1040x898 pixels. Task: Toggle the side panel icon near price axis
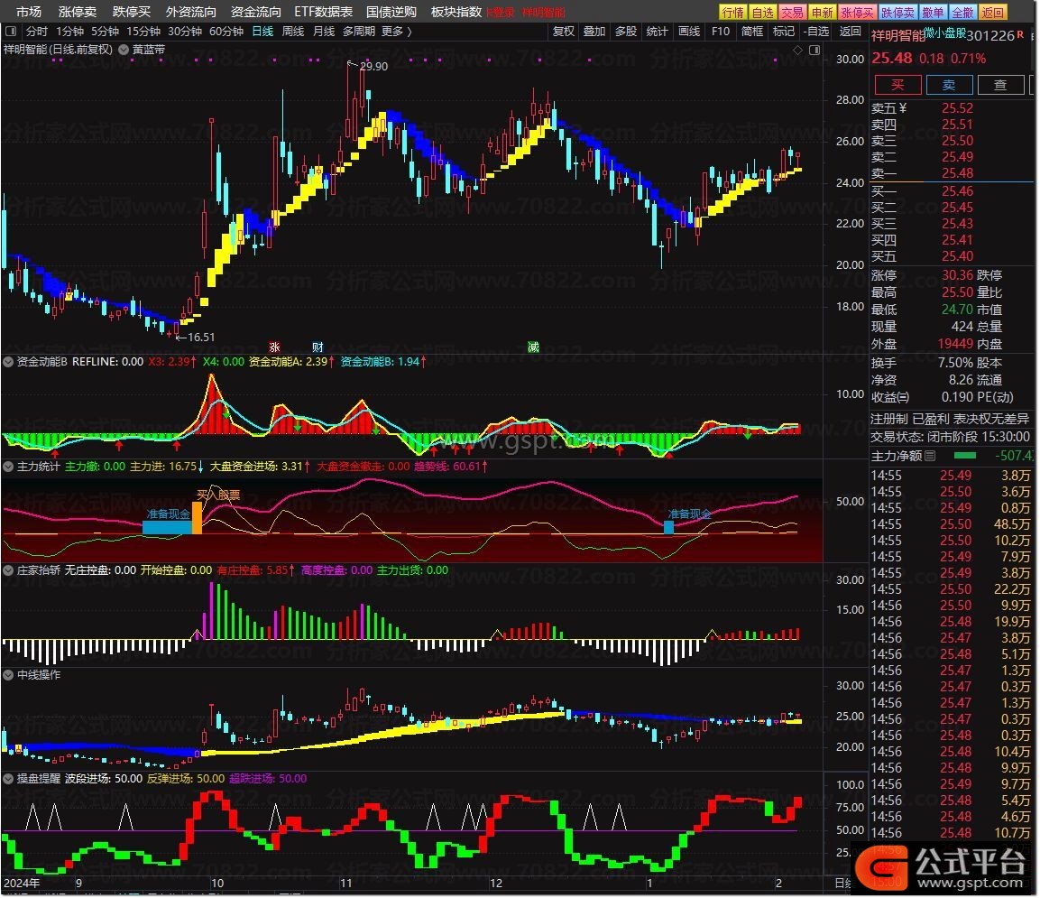815,50
